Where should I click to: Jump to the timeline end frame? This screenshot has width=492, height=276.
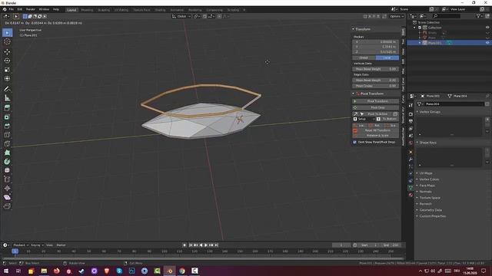click(217, 245)
